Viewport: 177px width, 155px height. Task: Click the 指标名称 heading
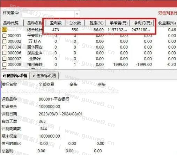(9, 84)
